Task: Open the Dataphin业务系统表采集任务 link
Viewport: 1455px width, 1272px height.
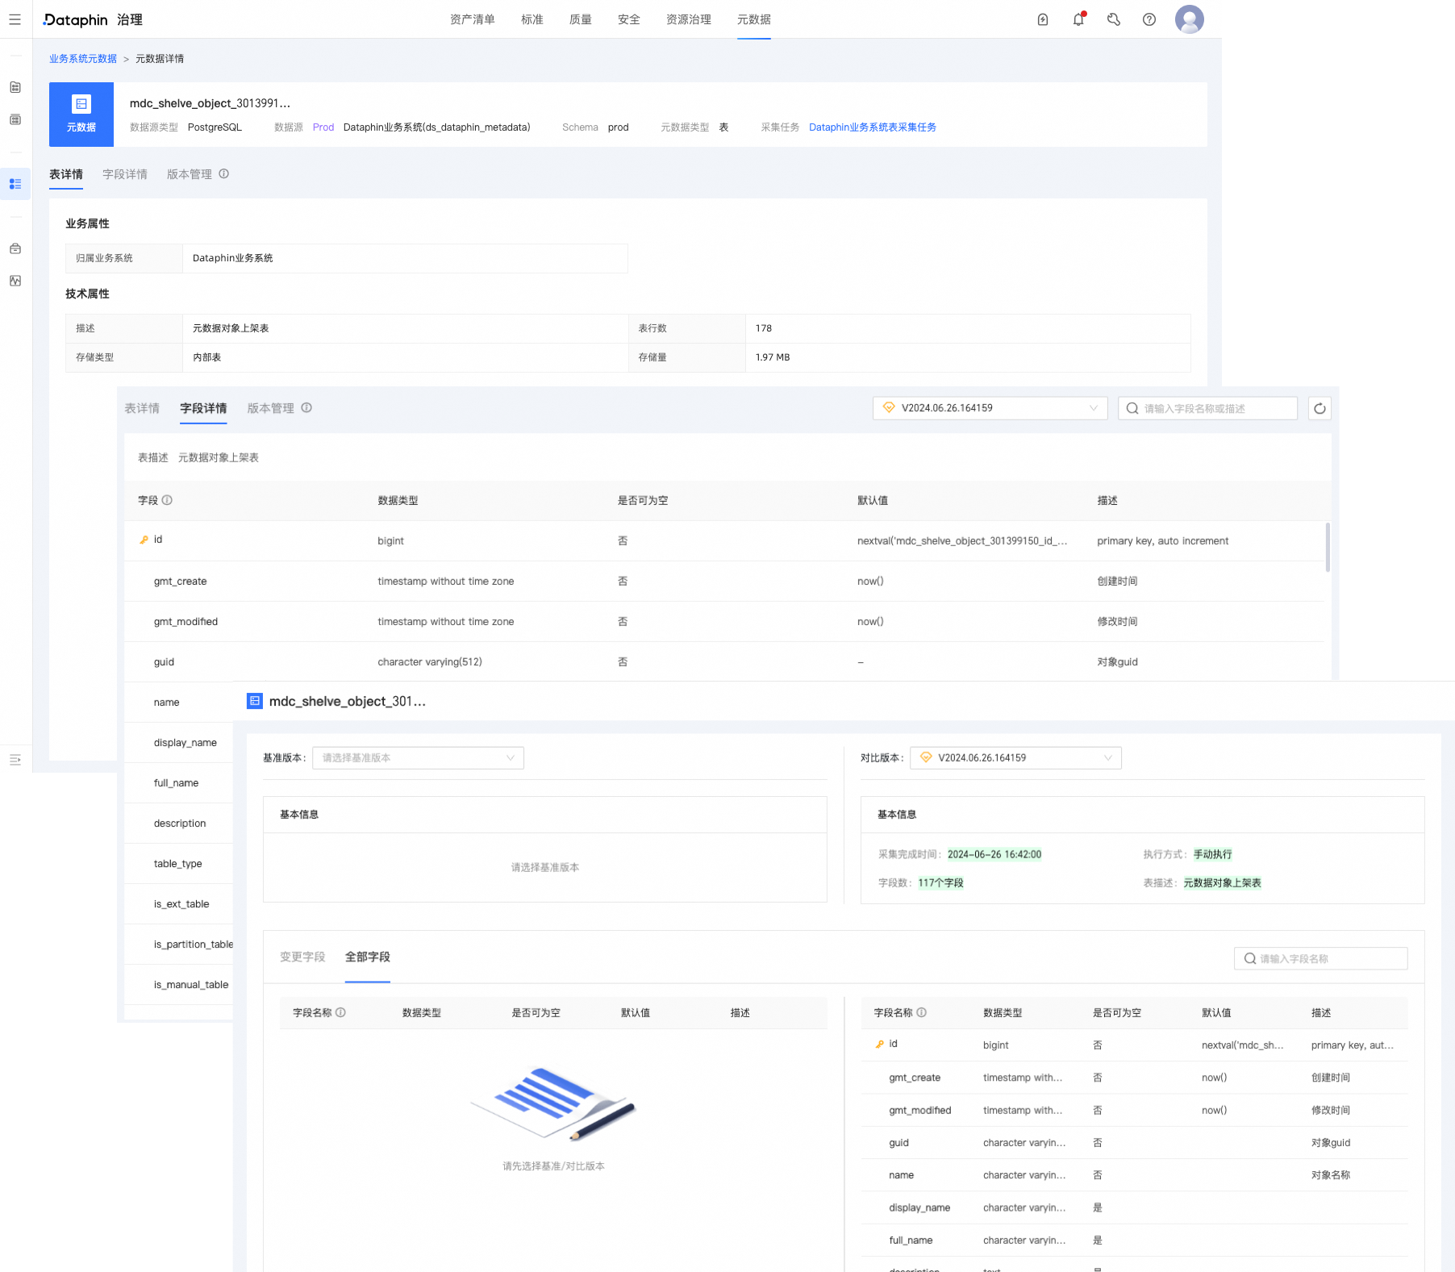Action: point(872,127)
